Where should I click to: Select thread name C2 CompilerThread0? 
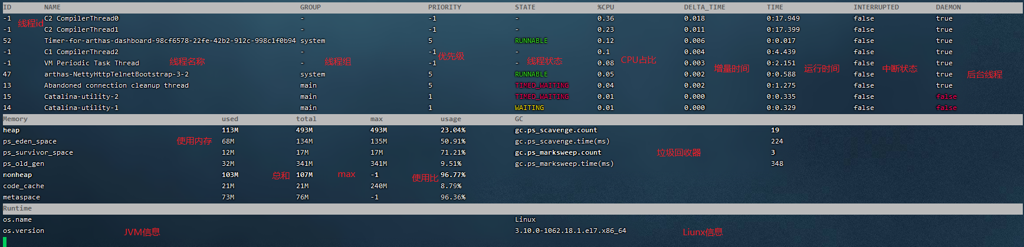click(81, 18)
